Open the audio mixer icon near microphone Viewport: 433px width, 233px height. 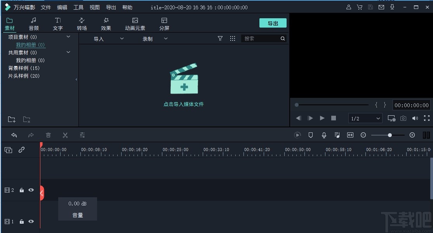(337, 135)
